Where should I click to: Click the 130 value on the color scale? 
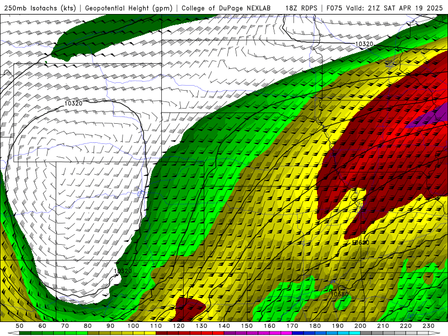[202, 326]
